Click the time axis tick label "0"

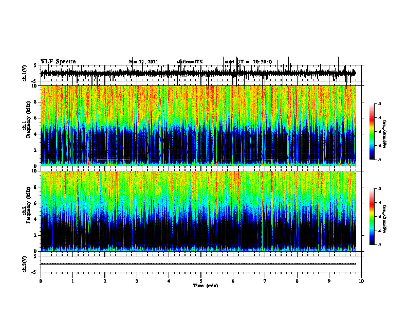41,281
